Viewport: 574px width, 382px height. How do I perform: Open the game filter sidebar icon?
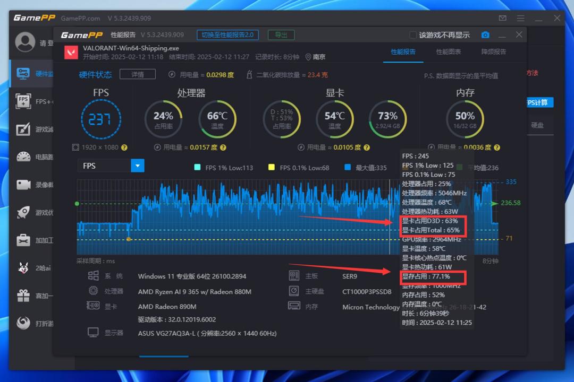pyautogui.click(x=23, y=129)
